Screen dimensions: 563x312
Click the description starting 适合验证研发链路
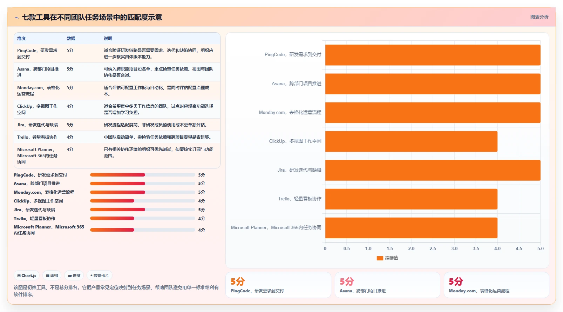[x=158, y=53]
